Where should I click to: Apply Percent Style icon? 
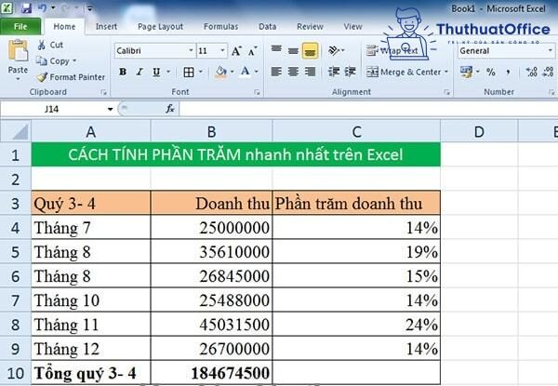click(x=491, y=72)
